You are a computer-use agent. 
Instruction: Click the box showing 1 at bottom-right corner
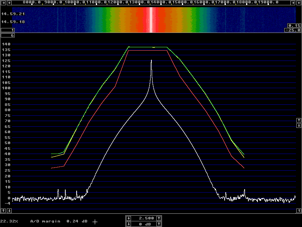tap(299, 211)
